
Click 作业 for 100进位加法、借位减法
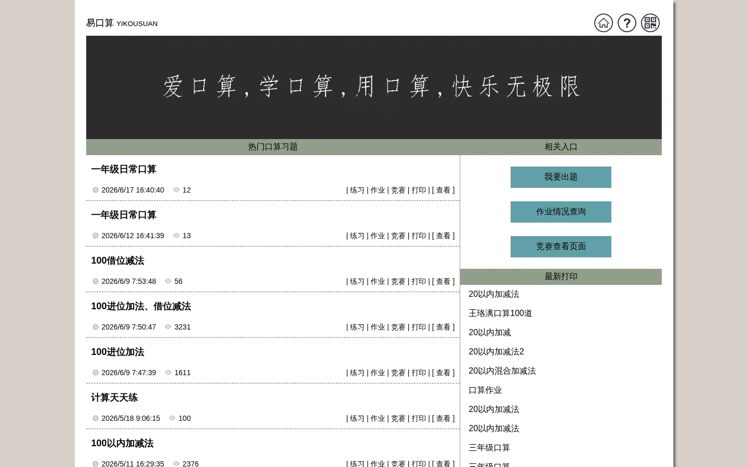point(378,327)
